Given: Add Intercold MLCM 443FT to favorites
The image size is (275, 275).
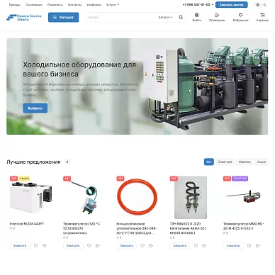Looking at the screenshot, I should click(35, 246).
